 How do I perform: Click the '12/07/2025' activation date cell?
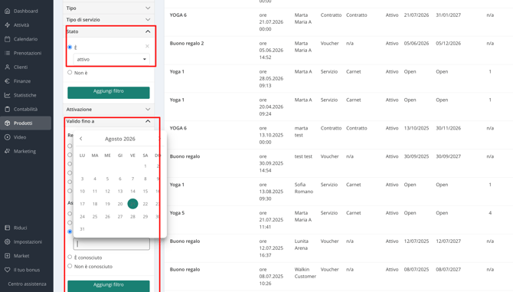[x=417, y=241]
